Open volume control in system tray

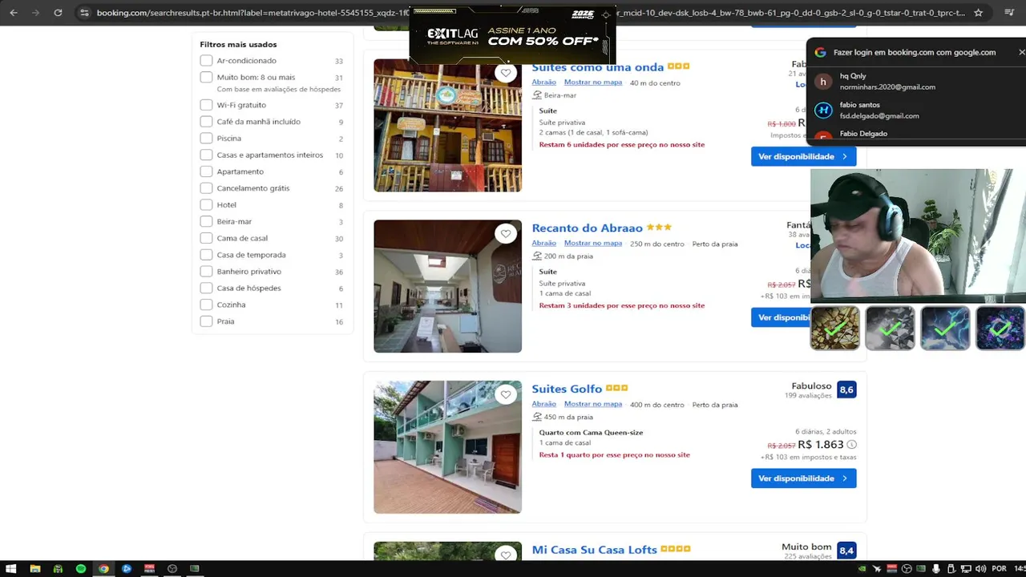tap(980, 569)
